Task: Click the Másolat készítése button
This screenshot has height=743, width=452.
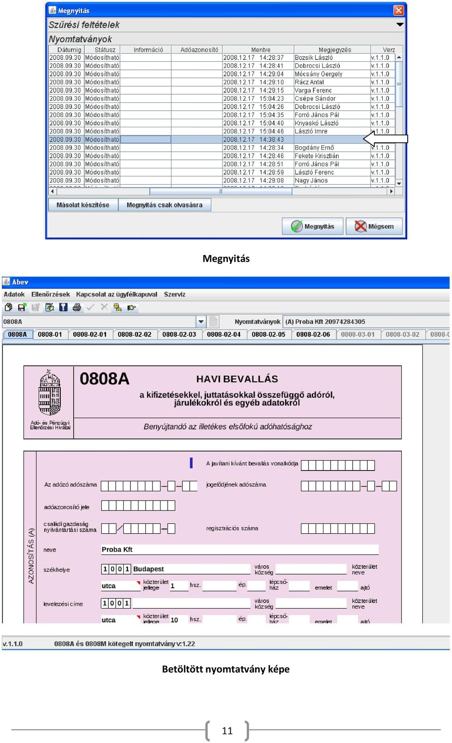Action: click(x=83, y=205)
